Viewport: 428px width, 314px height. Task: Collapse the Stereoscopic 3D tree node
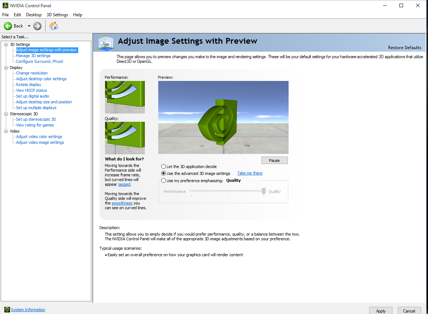tap(6, 114)
